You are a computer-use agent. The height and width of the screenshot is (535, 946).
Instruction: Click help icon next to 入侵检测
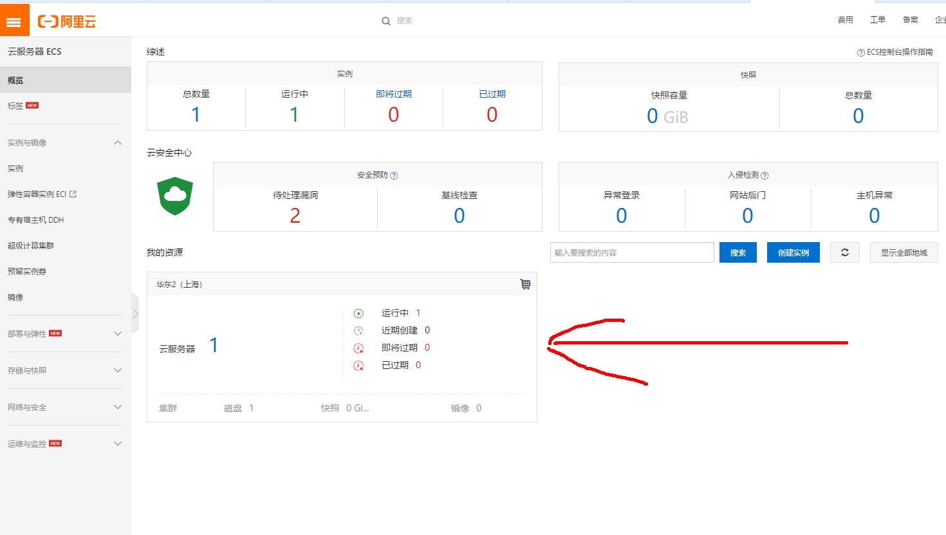765,175
